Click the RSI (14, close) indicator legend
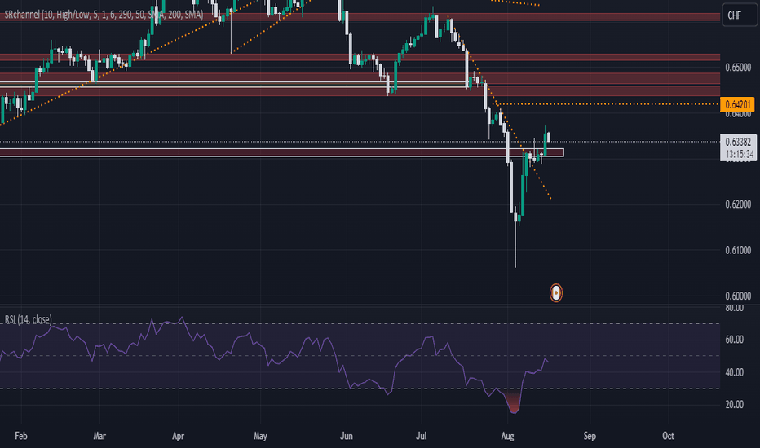Image resolution: width=760 pixels, height=448 pixels. click(28, 319)
